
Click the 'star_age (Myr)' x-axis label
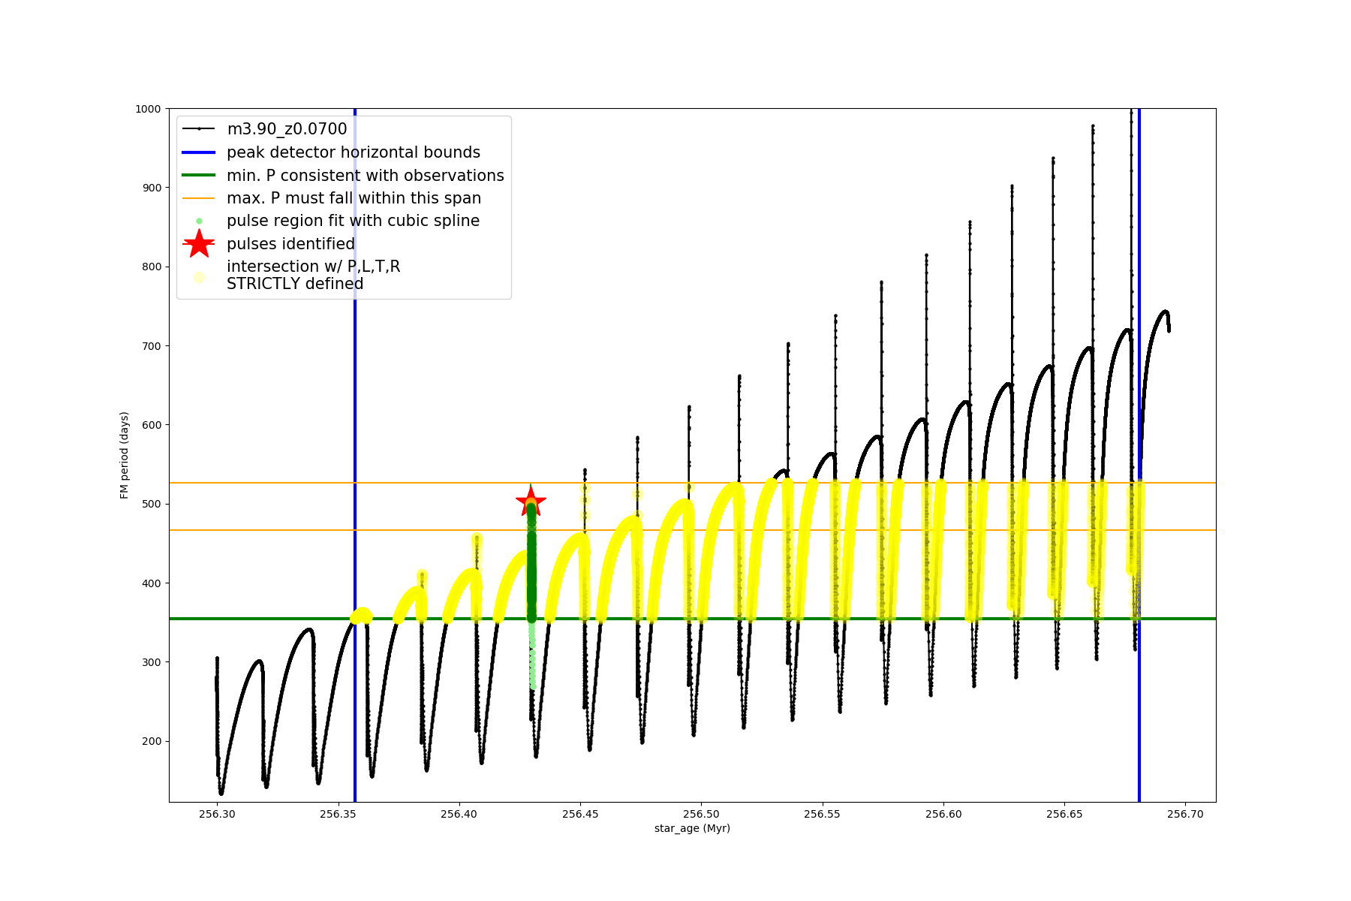coord(692,828)
